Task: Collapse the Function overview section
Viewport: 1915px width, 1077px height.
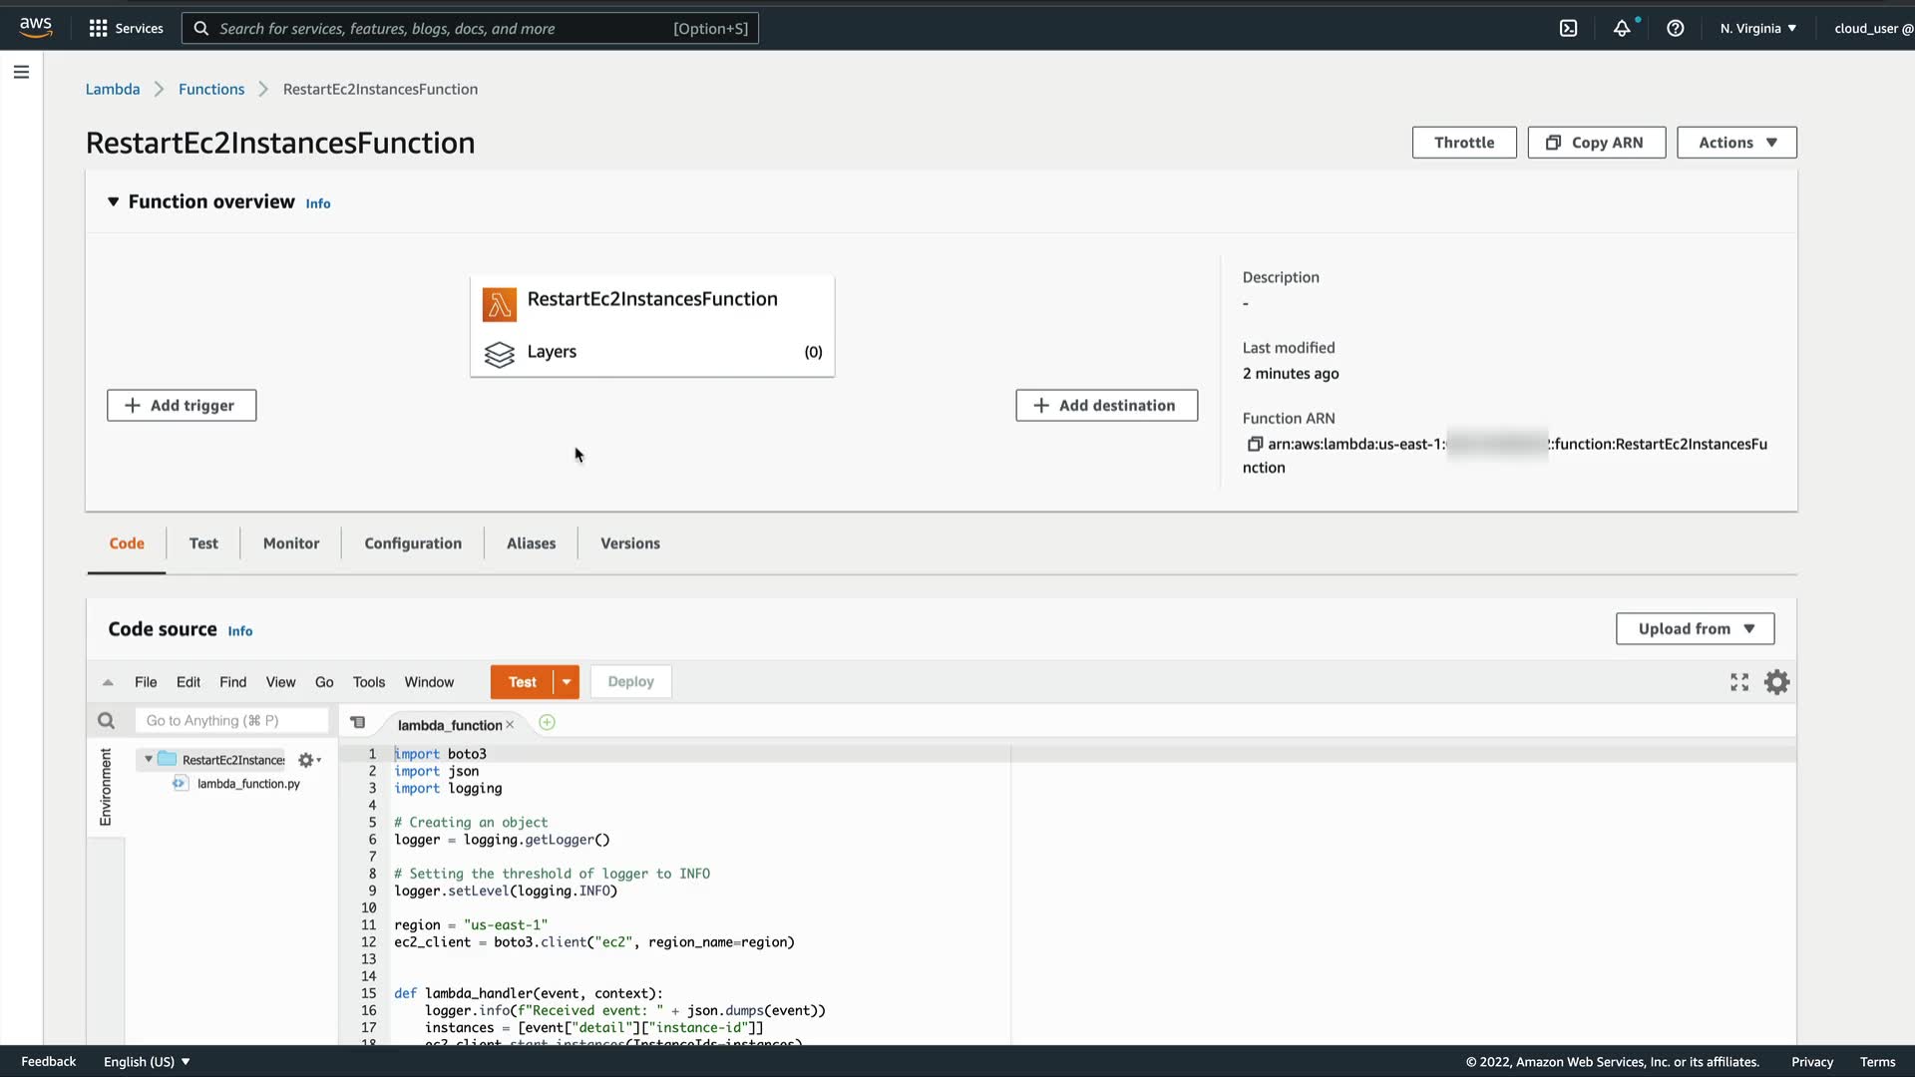Action: coord(113,201)
